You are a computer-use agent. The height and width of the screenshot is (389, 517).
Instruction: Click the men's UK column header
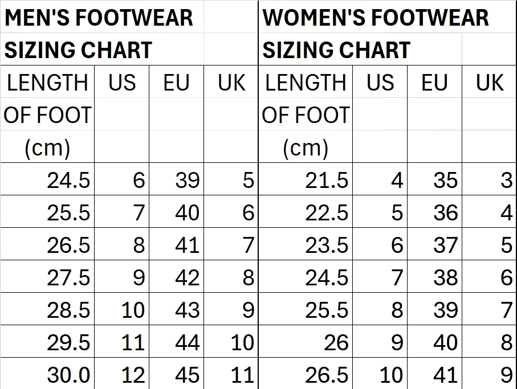(231, 83)
